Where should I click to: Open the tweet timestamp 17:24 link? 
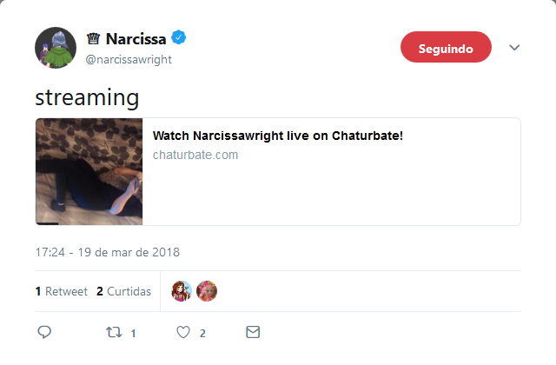click(x=108, y=252)
